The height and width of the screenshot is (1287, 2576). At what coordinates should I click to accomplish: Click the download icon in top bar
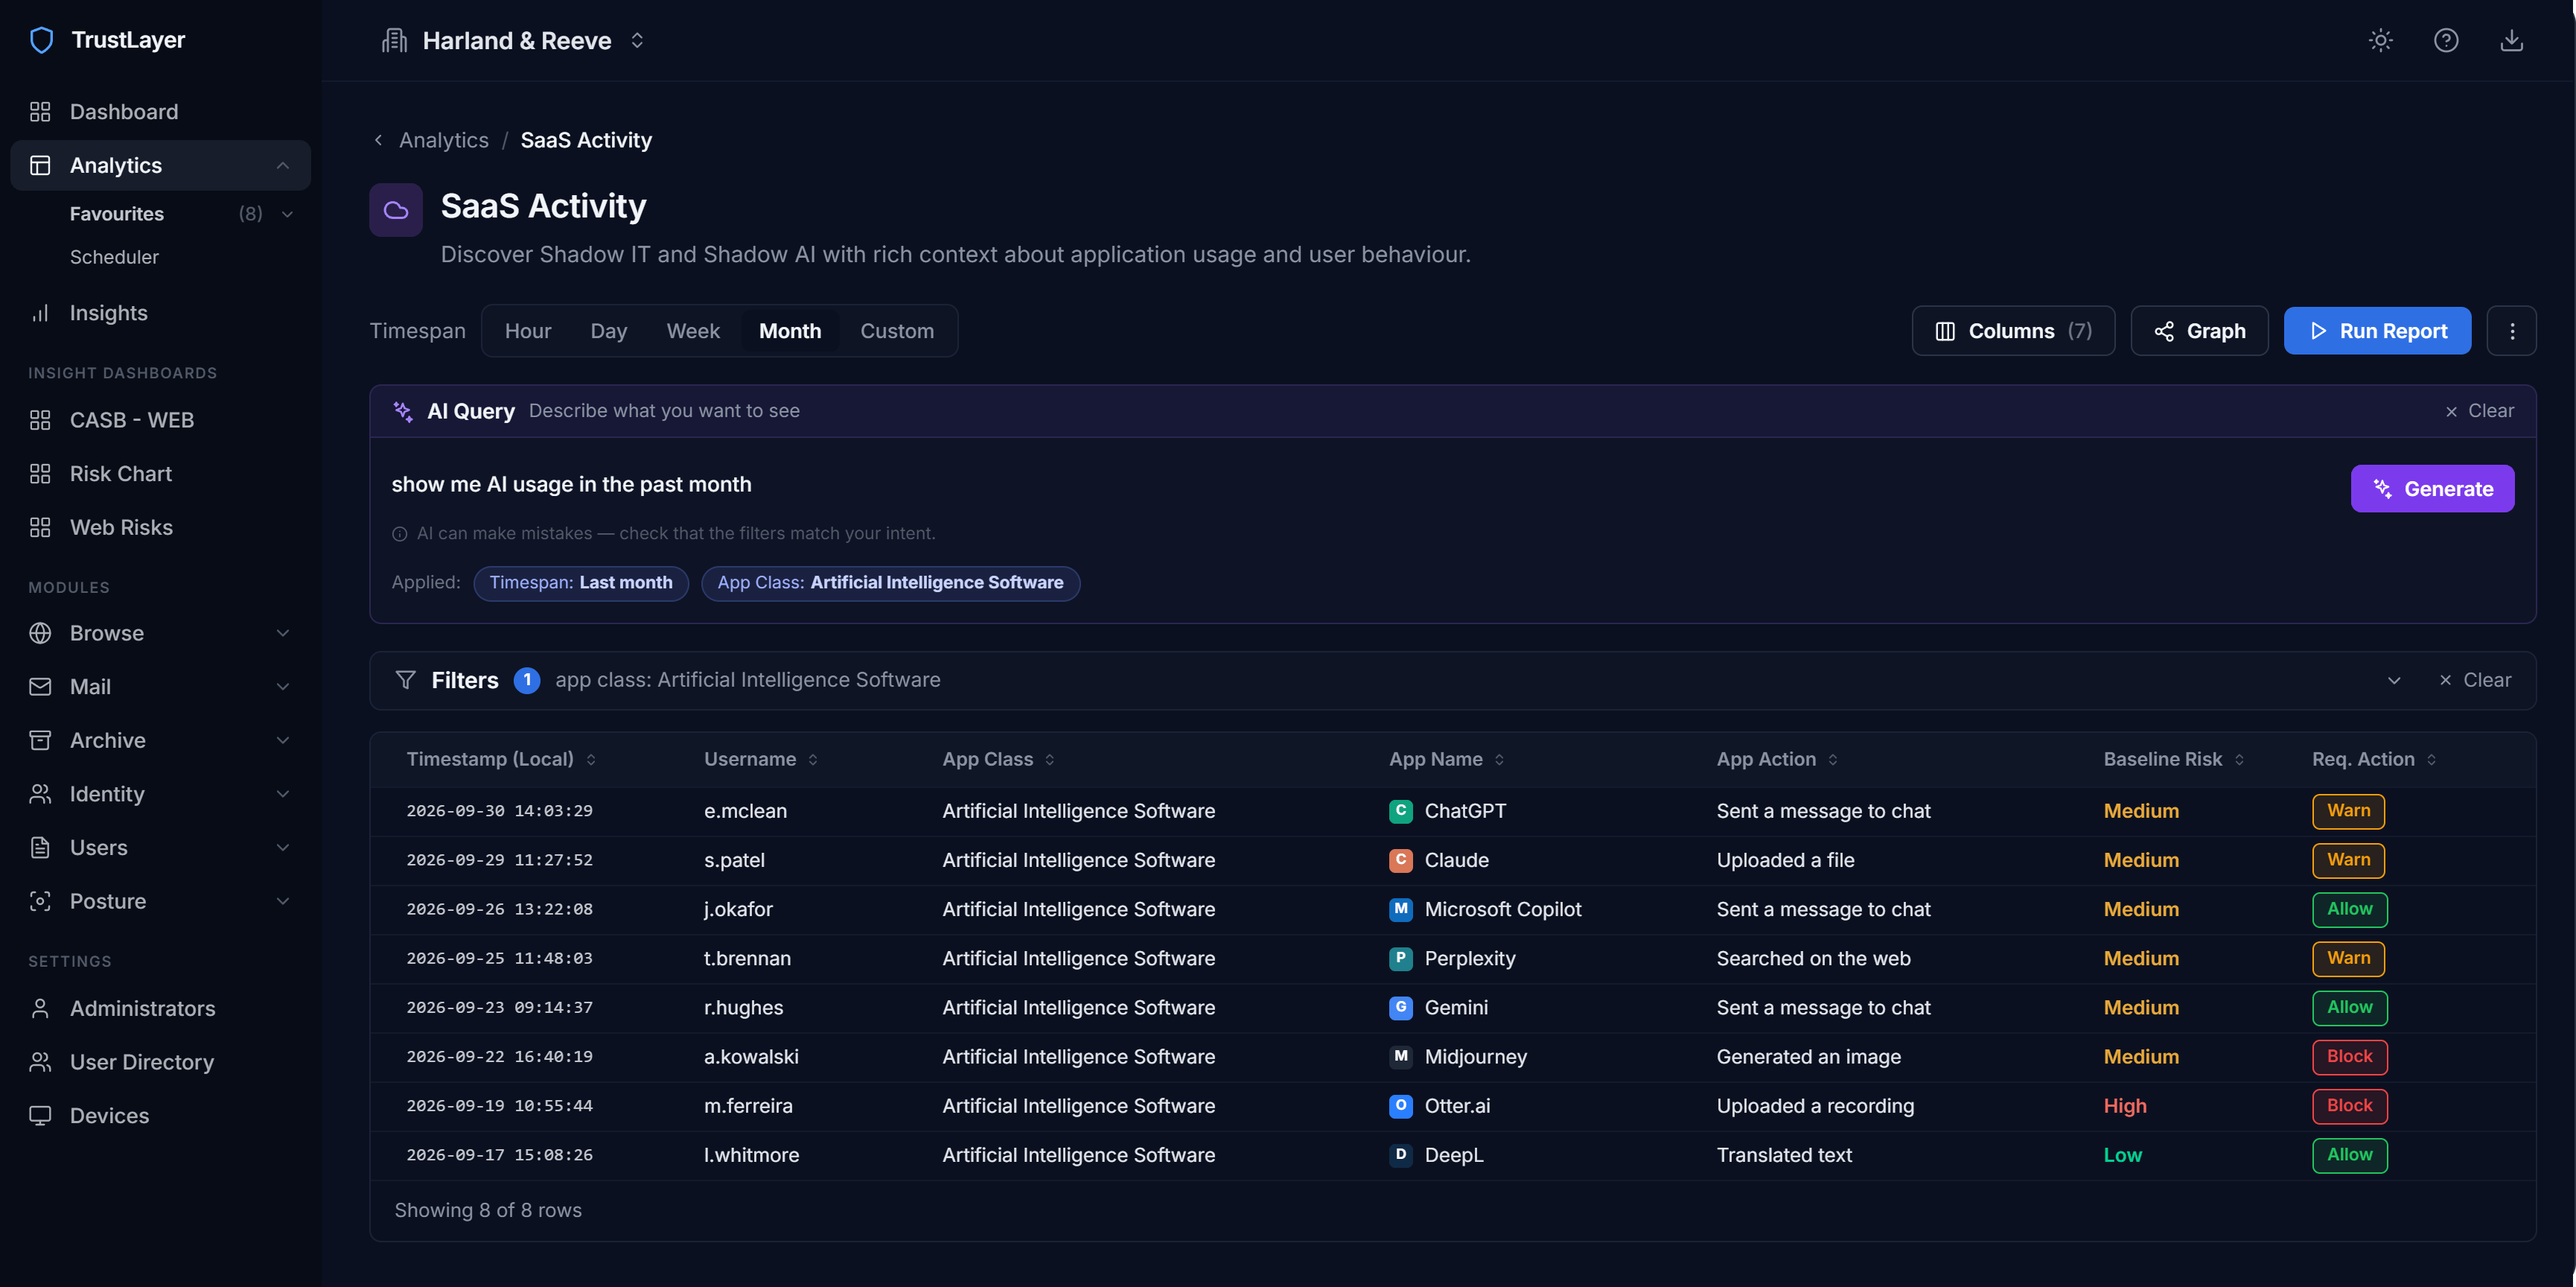pyautogui.click(x=2511, y=40)
